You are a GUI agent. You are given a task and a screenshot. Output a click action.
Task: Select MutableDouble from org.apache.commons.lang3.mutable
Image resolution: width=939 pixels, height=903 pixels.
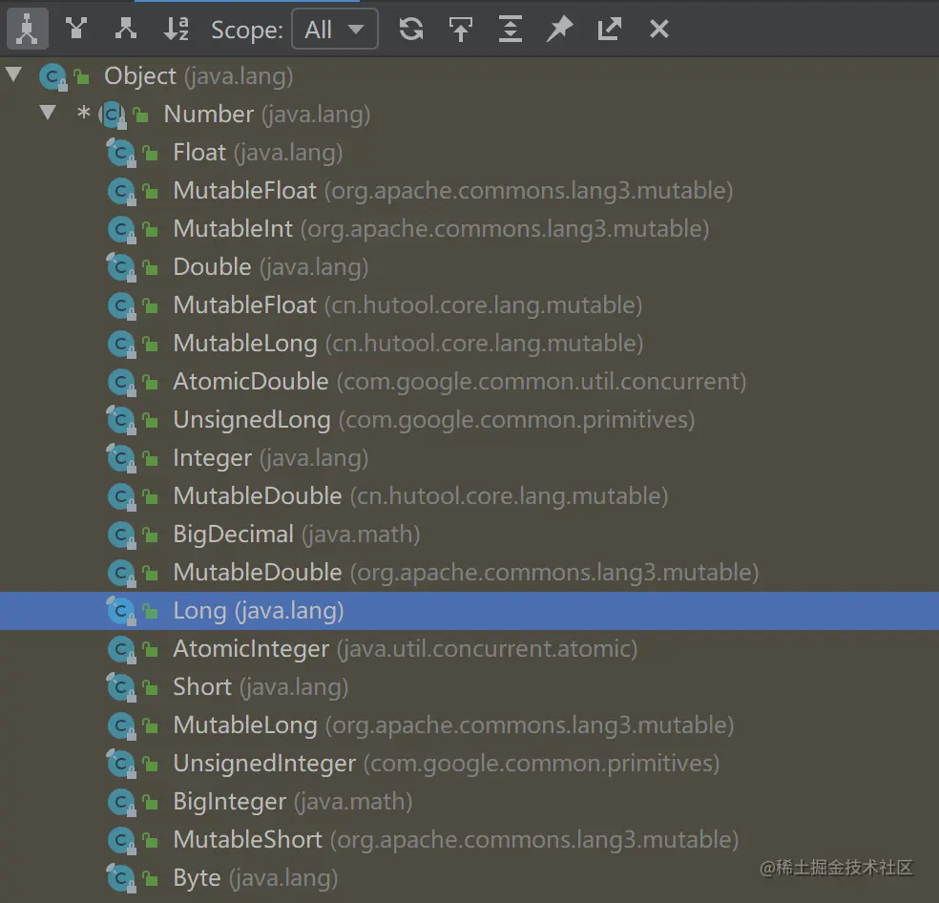point(469,572)
